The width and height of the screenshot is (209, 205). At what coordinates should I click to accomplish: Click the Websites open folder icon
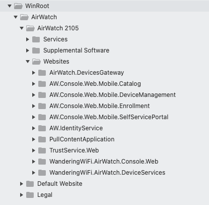[x=36, y=62]
